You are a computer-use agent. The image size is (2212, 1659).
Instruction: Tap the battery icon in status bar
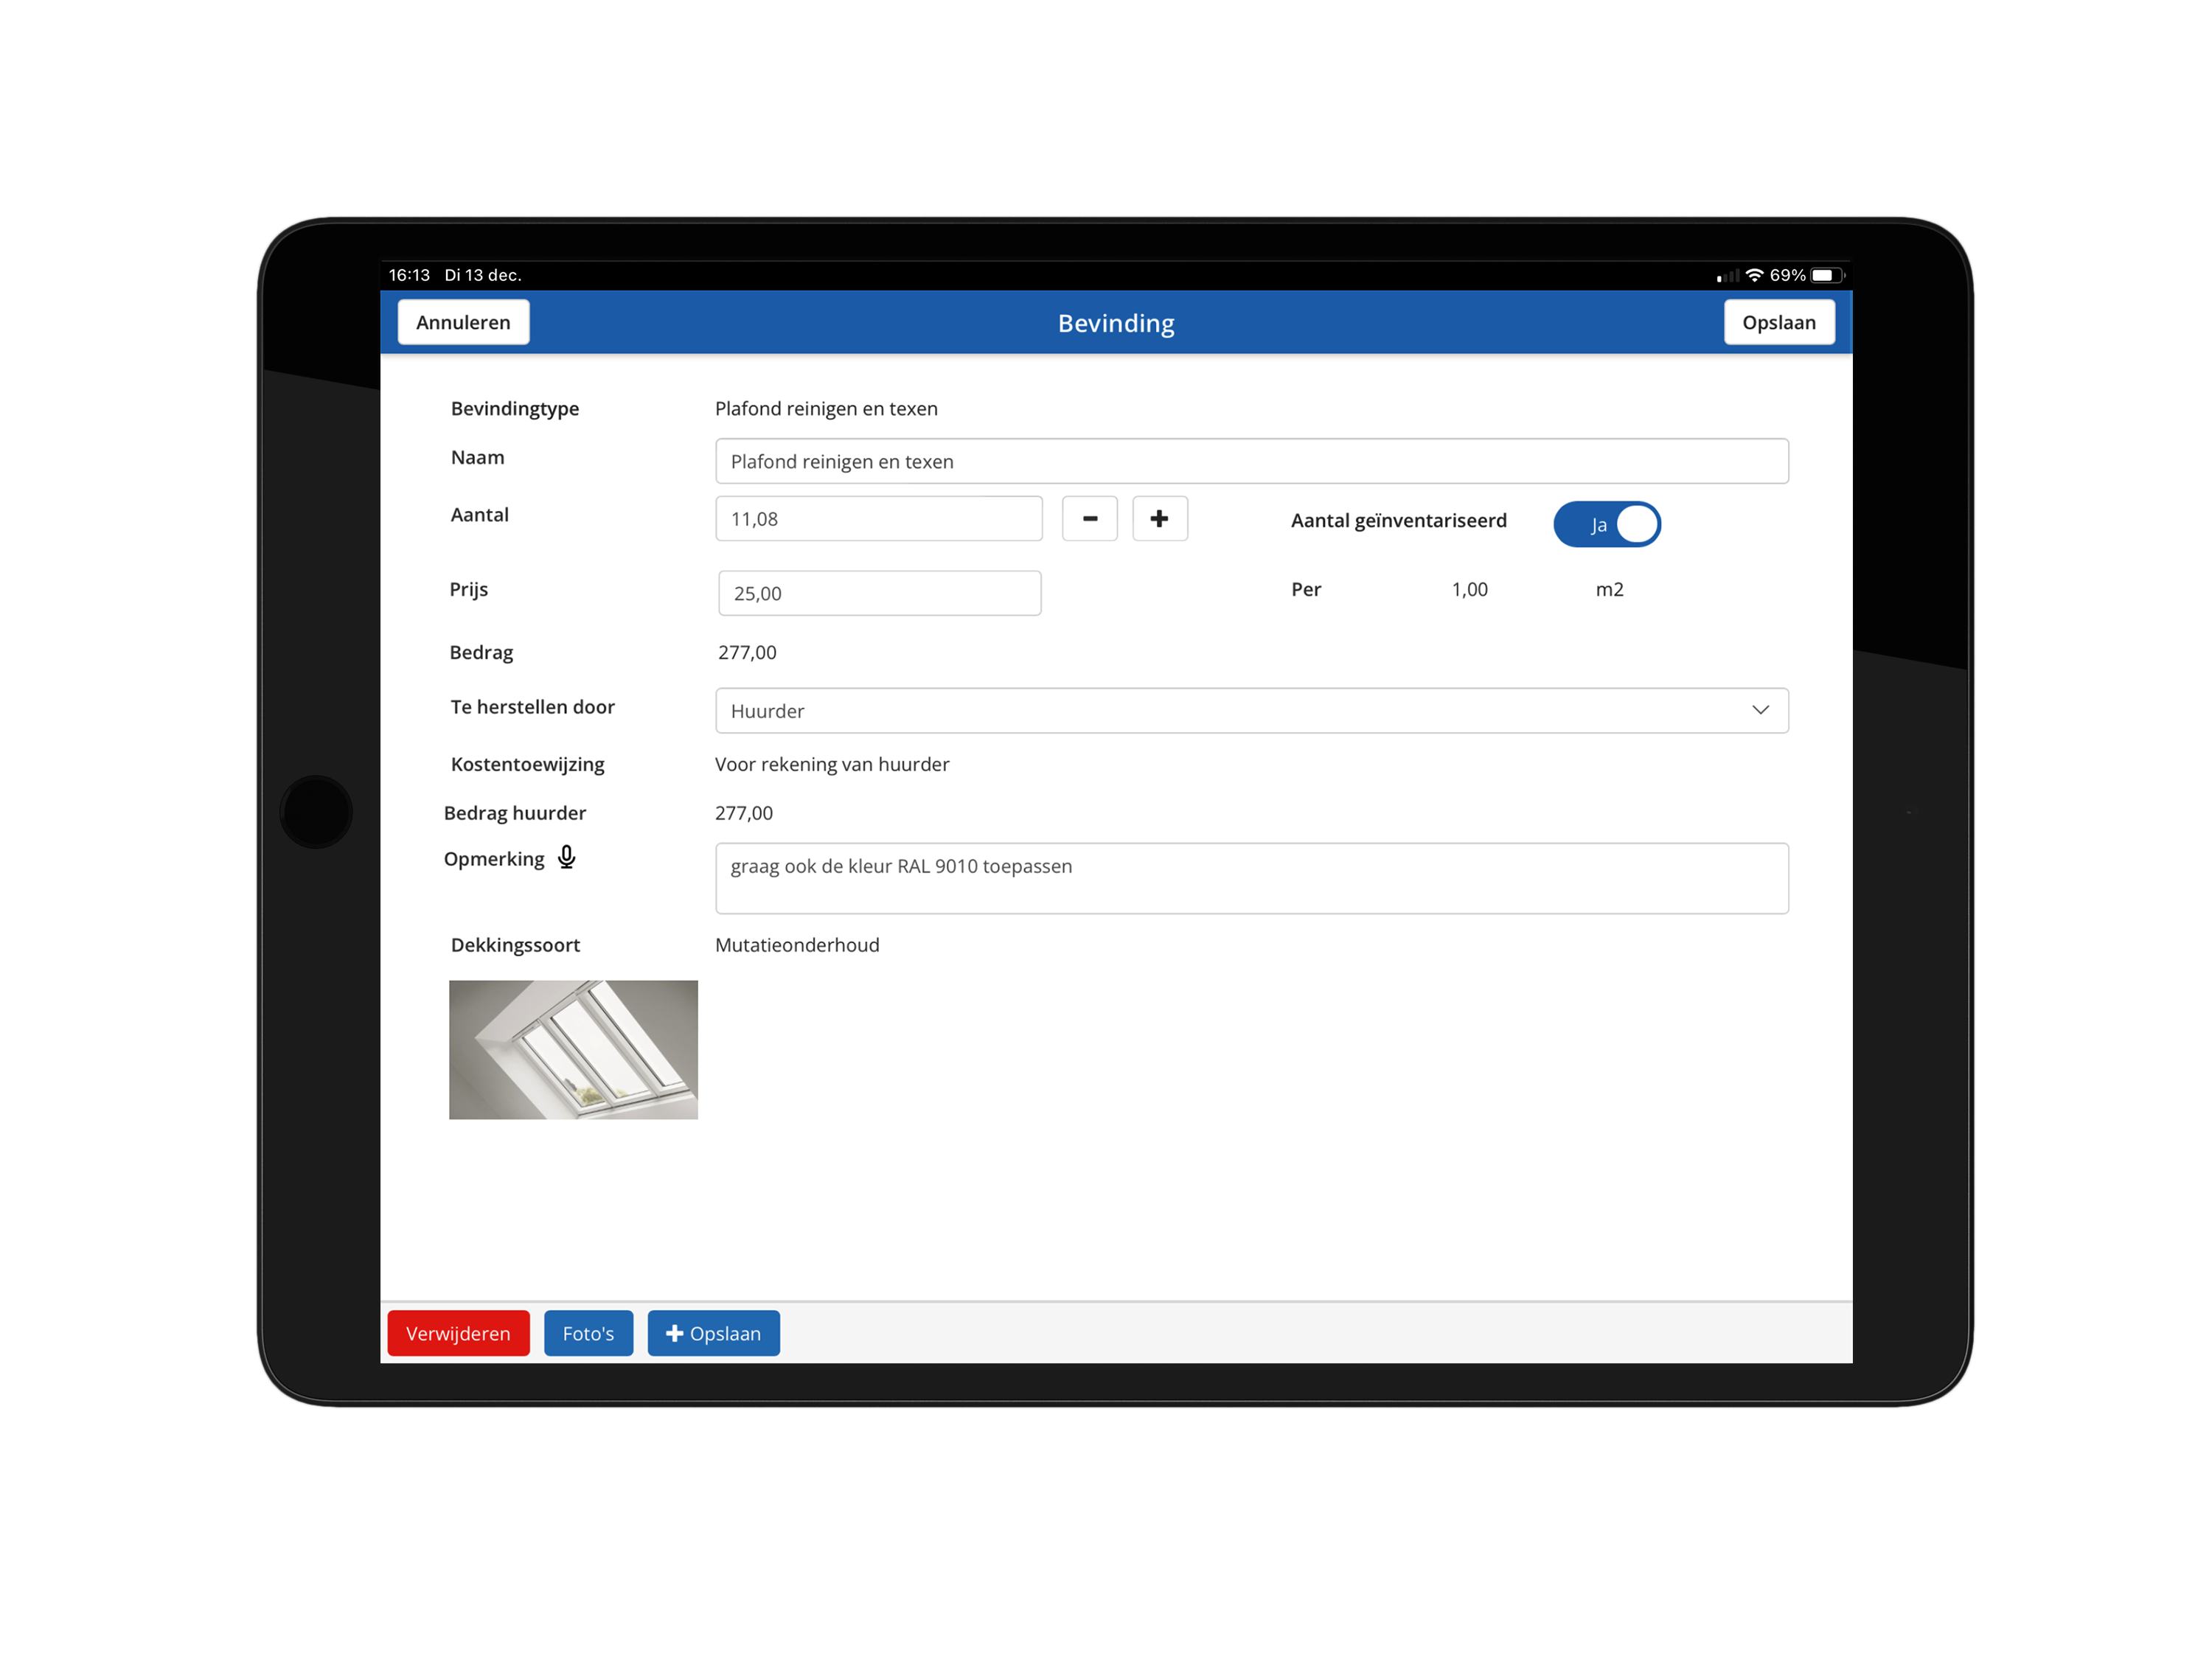(1826, 275)
